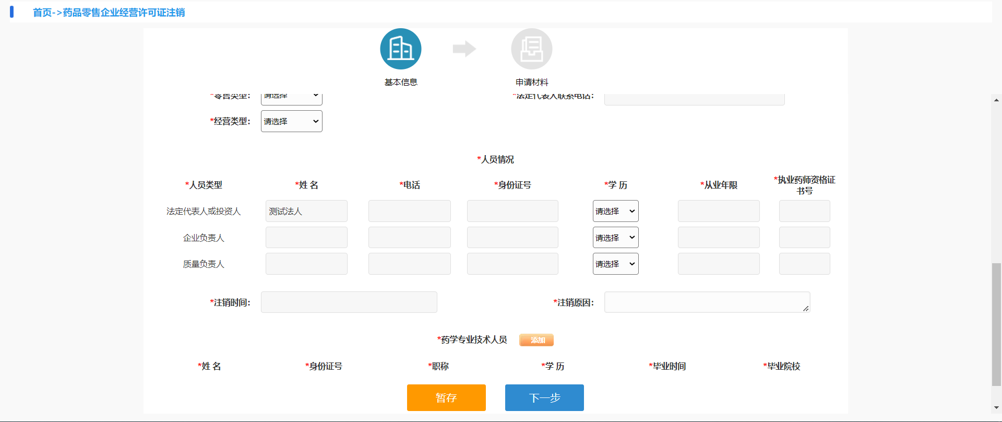The width and height of the screenshot is (1002, 422).
Task: Click the 暂存 save button
Action: pos(446,397)
